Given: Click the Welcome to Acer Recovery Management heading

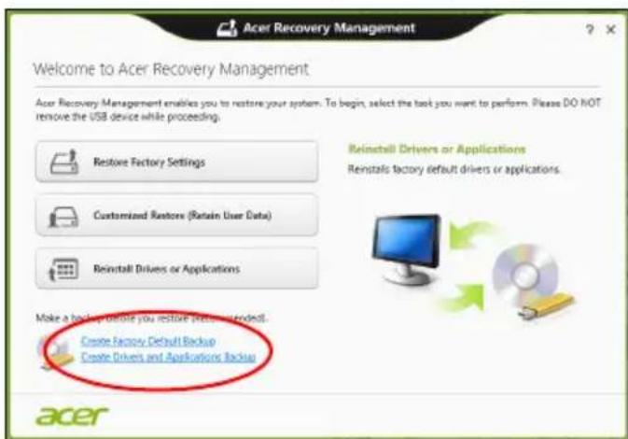Looking at the screenshot, I should pos(171,69).
